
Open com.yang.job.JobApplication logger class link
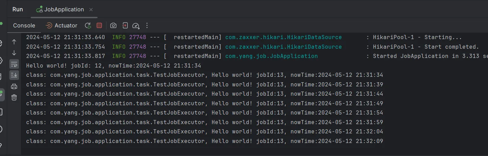[x=271, y=56]
